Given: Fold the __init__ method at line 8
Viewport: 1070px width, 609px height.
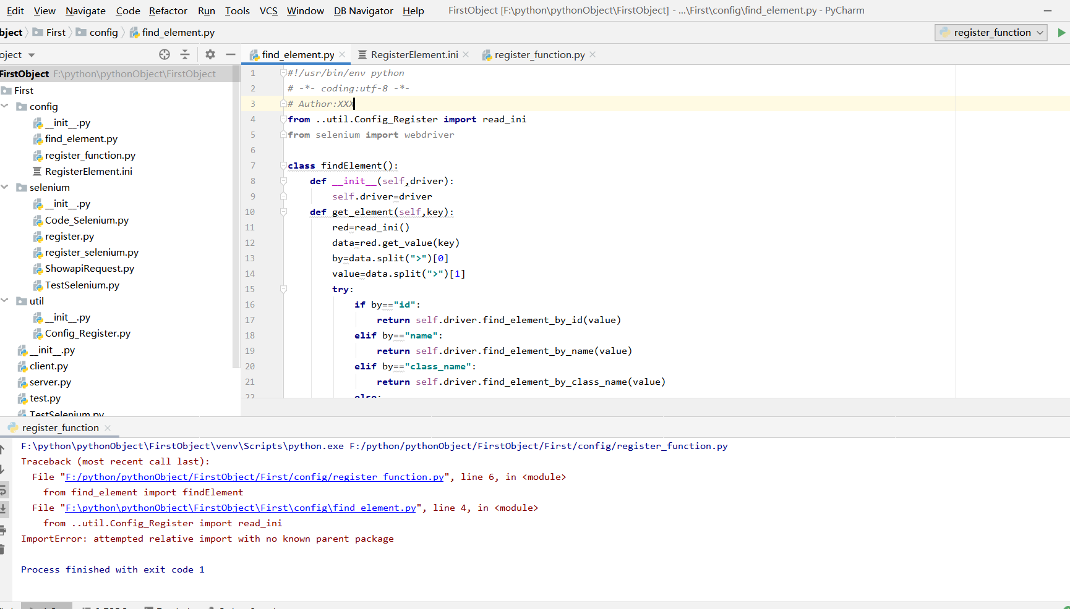Looking at the screenshot, I should 283,181.
